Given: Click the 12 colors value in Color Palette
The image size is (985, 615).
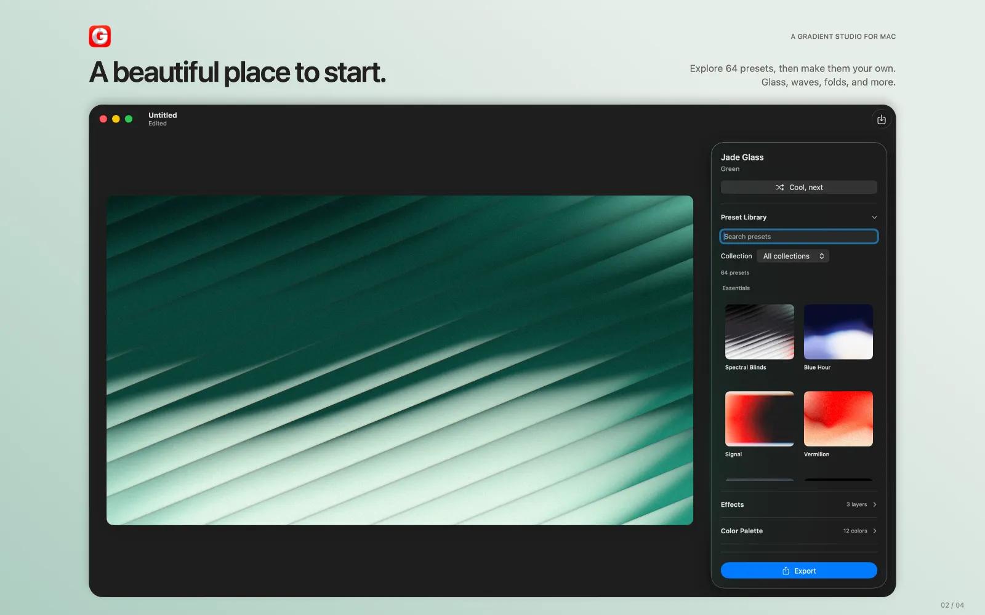Looking at the screenshot, I should [x=855, y=531].
